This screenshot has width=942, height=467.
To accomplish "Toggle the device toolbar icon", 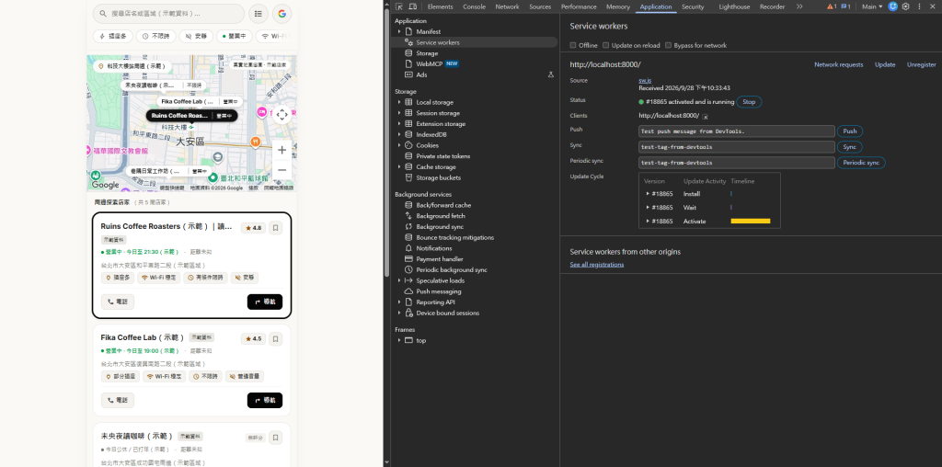I will tap(413, 6).
